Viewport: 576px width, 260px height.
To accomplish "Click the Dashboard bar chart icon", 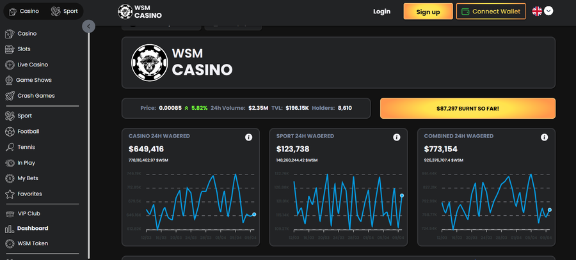I will 10,229.
